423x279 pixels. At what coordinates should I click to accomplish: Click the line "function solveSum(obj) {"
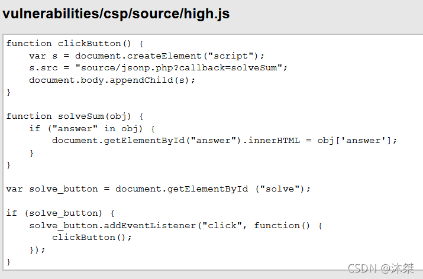click(x=75, y=116)
